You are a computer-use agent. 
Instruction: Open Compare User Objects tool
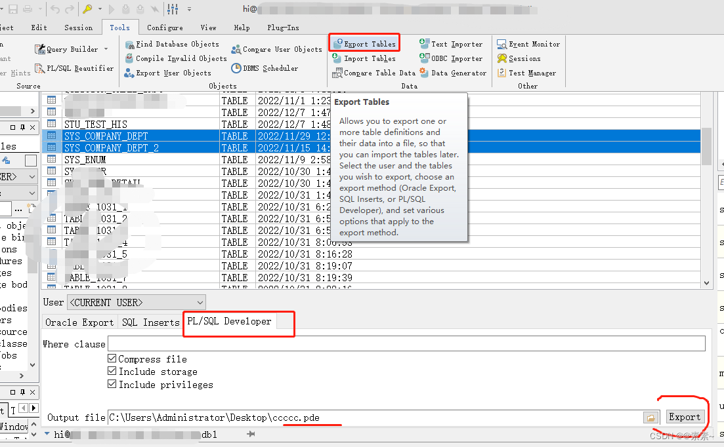pyautogui.click(x=276, y=49)
